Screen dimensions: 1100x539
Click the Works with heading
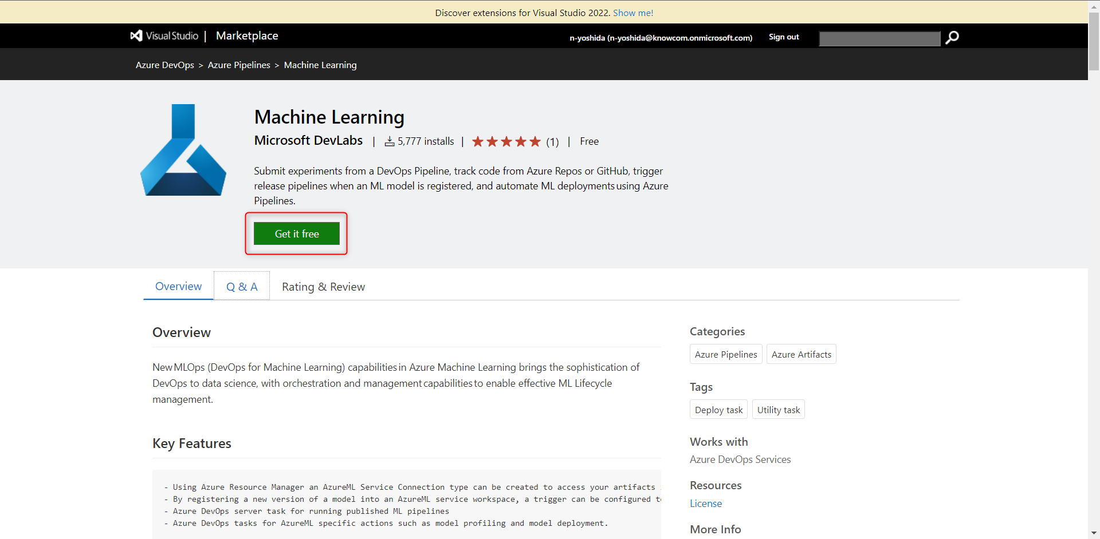[719, 442]
